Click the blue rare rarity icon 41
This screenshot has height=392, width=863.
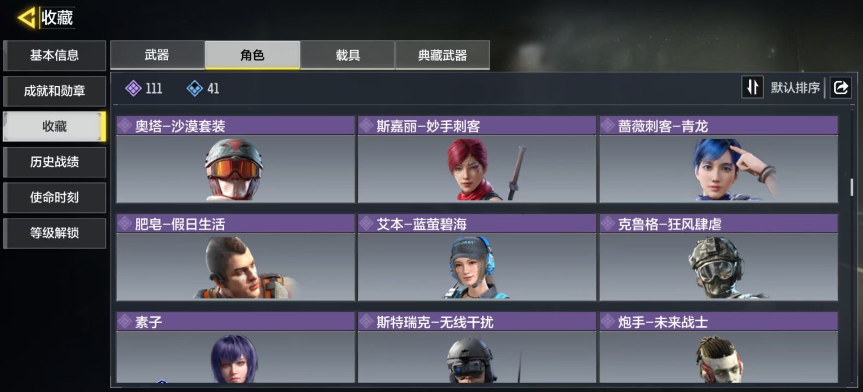[x=195, y=88]
